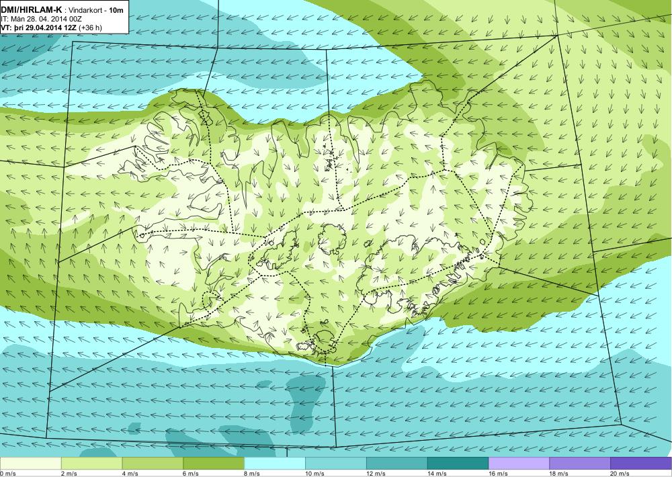The width and height of the screenshot is (672, 477).
Task: Click the light cyan 8–10 m/s legend swatch
Action: 275,464
